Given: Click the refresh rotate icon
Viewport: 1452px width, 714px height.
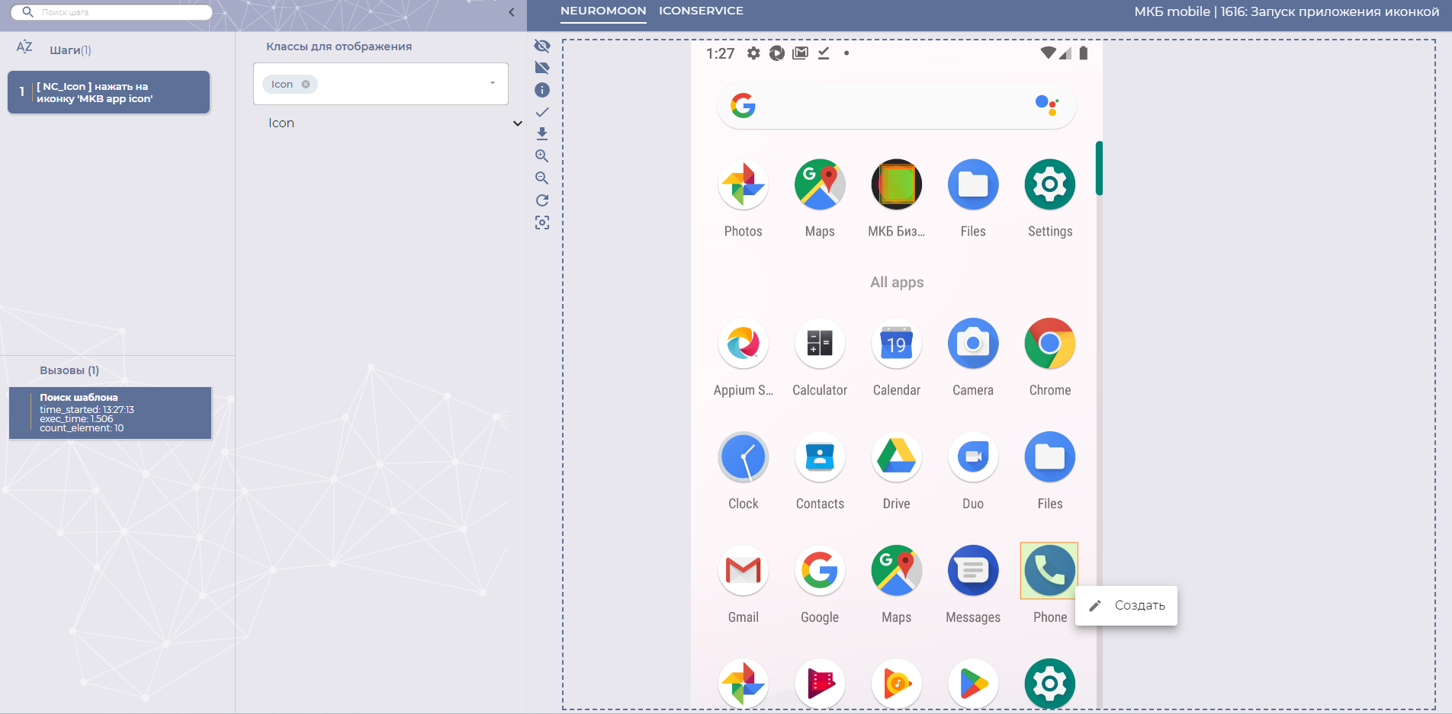Looking at the screenshot, I should [x=542, y=200].
